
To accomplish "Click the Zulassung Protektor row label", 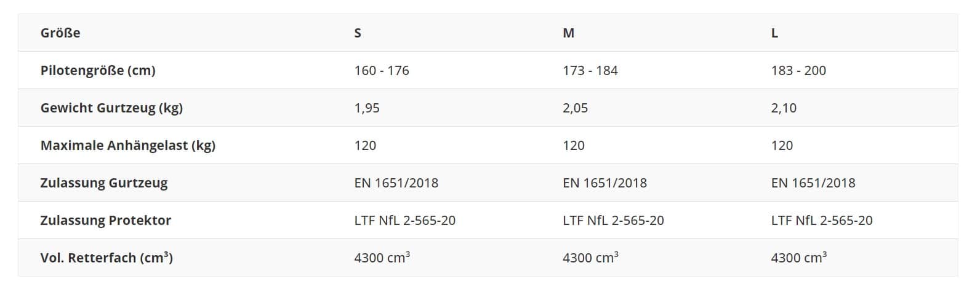I will point(106,221).
